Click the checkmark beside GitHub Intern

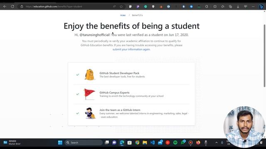tap(78, 113)
